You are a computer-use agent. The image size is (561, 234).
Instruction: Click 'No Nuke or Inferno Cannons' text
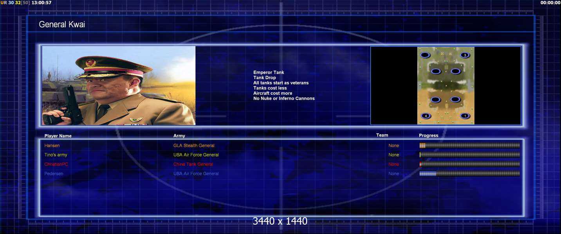(284, 98)
